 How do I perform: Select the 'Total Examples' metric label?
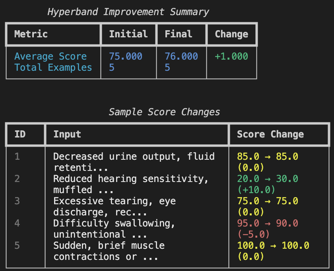pyautogui.click(x=53, y=68)
